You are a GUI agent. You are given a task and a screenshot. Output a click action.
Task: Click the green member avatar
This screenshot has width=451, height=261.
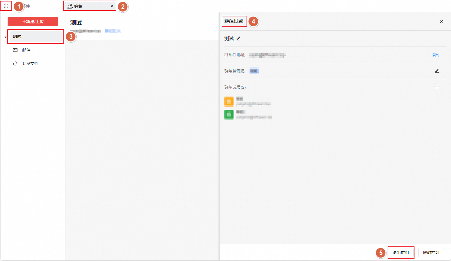coord(229,114)
